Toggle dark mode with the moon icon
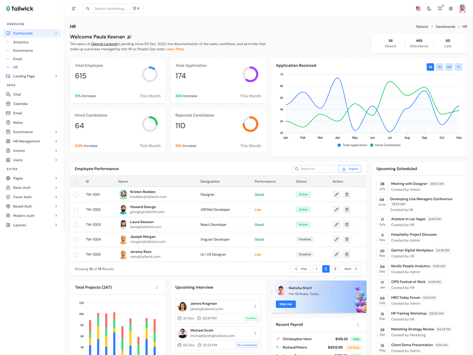 (429, 9)
